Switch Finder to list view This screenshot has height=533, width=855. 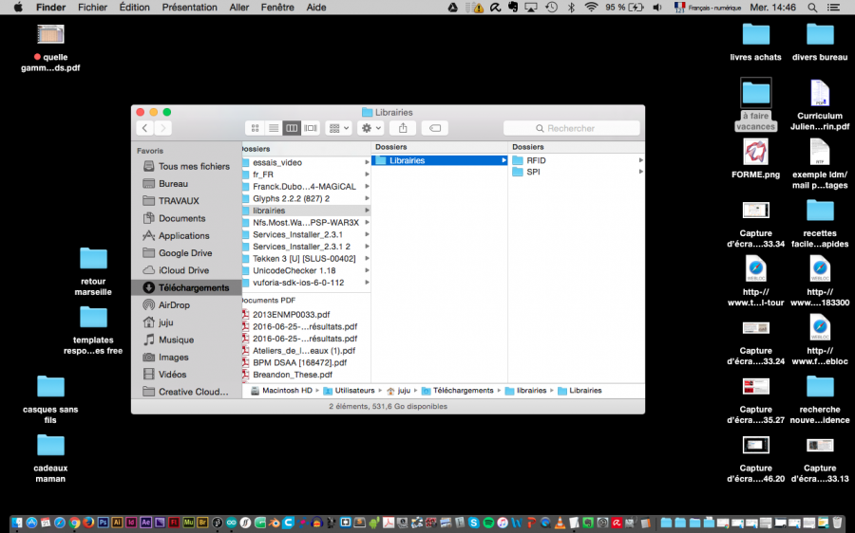[x=273, y=128]
